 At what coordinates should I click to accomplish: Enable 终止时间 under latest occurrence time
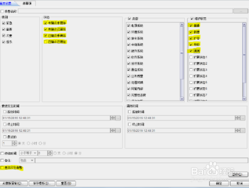(x=5, y=124)
